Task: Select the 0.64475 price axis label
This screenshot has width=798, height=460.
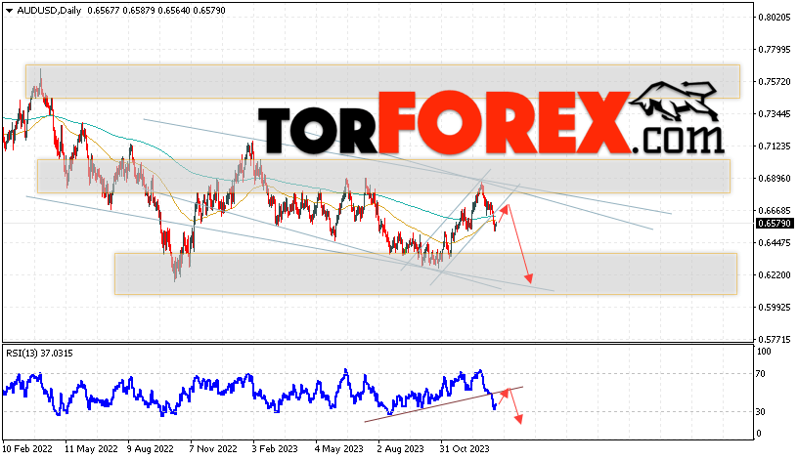Action: pyautogui.click(x=775, y=243)
